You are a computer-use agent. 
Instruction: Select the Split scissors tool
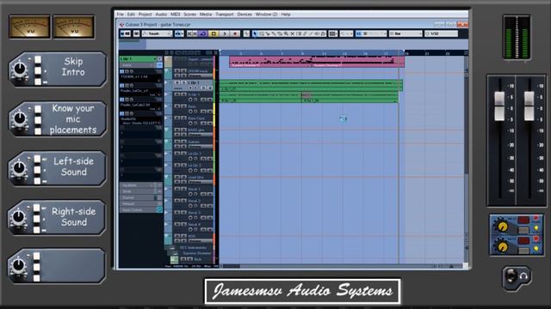pos(268,34)
